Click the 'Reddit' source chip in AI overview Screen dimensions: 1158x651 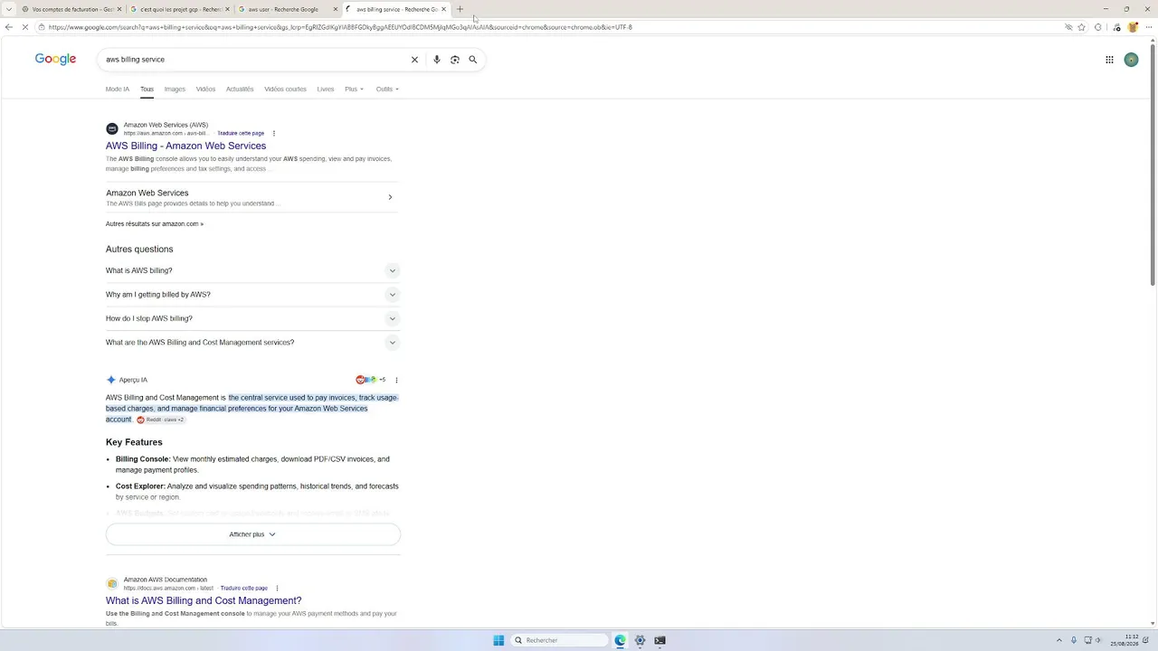tap(160, 420)
